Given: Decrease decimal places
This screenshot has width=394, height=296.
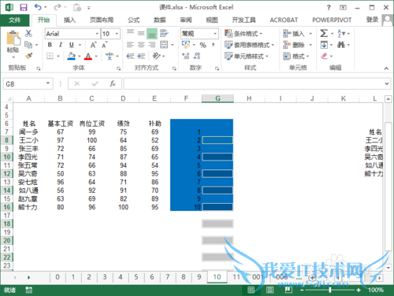Looking at the screenshot, I should (197, 56).
